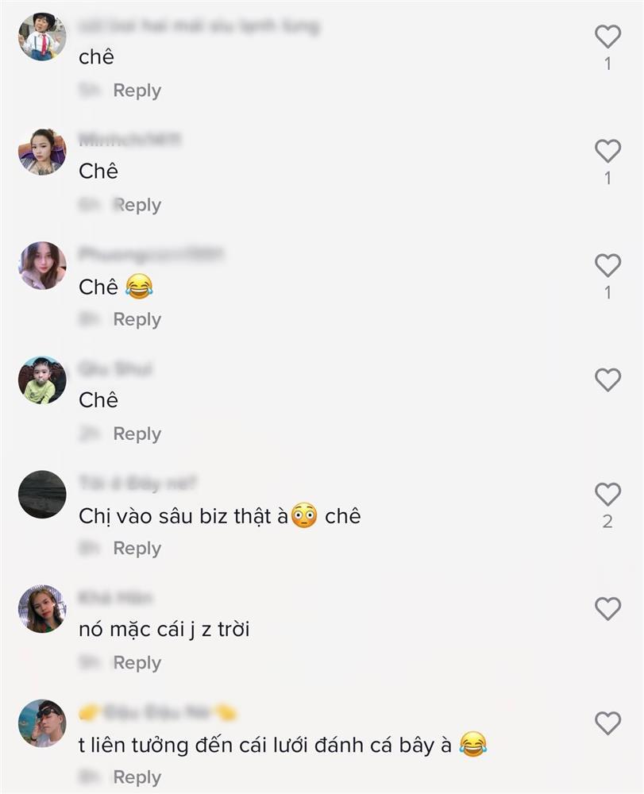Like the 'Chị vào sâu biz thật à' comment
This screenshot has width=644, height=794.
click(x=607, y=494)
